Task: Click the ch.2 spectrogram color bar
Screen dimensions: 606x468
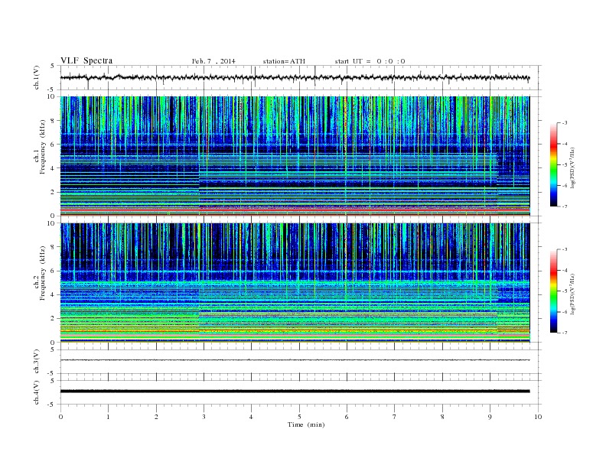Action: [x=553, y=291]
